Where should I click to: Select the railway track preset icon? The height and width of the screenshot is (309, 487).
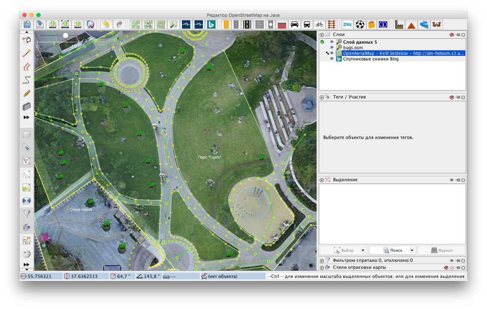332,24
